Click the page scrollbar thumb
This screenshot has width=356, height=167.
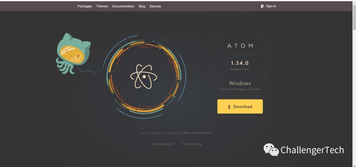[354, 17]
